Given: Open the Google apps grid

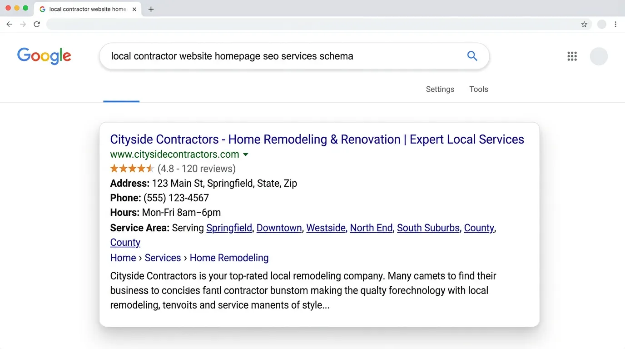Looking at the screenshot, I should pos(572,56).
